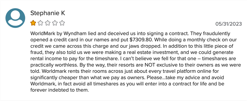Open the Stephanie K reviewer name
Image resolution: width=247 pixels, height=101 pixels.
pos(48,13)
